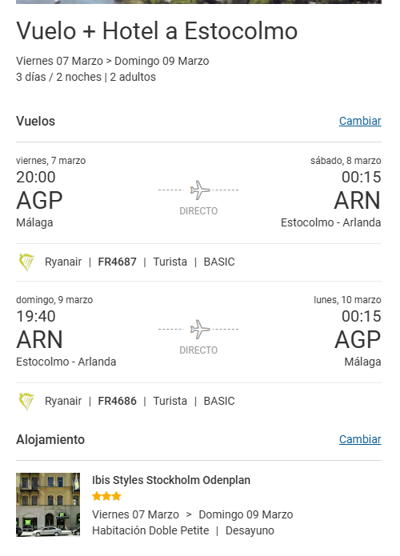Click the flight number FR4686
400x556 pixels.
coord(117,401)
